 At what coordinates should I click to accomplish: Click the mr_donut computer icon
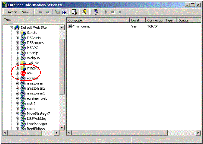pyautogui.click(x=70, y=26)
